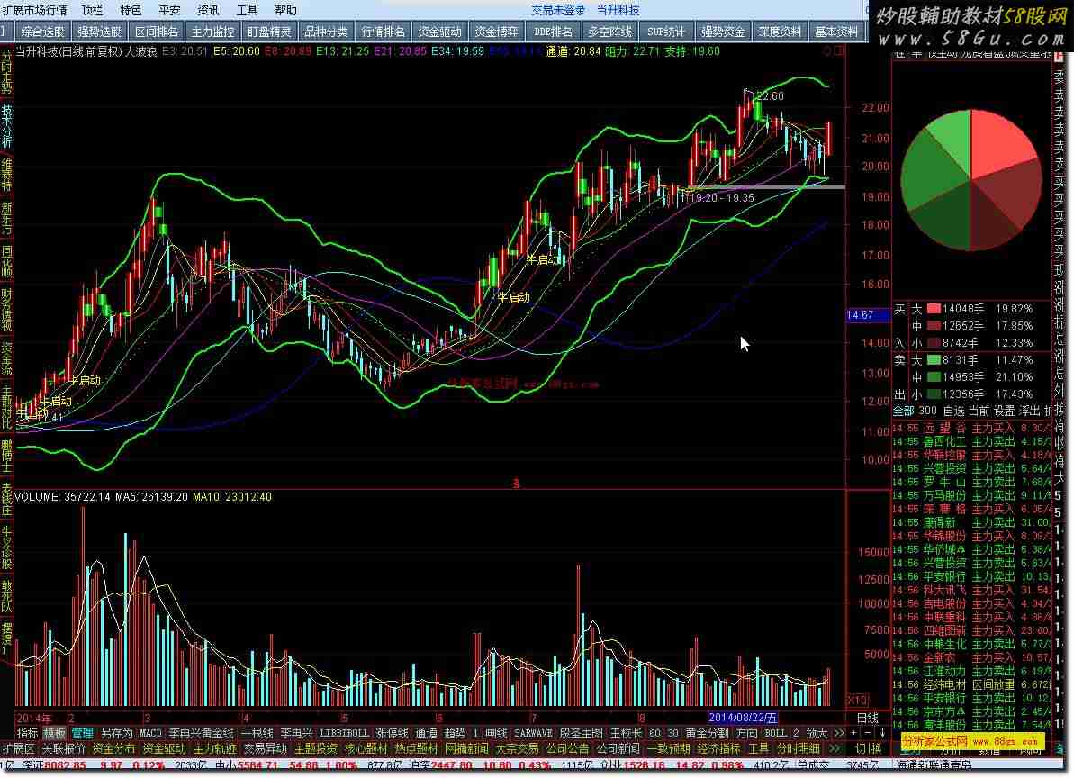This screenshot has height=778, width=1074.
Task: Switch to the 公司公告 tab
Action: coord(567,748)
